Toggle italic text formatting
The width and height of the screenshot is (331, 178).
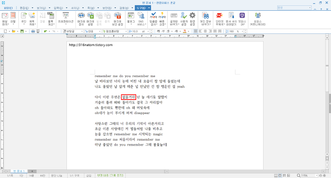(163, 31)
